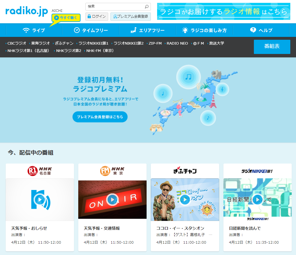
Task: Click the ラジオ情報はこちら banner
Action: click(224, 11)
